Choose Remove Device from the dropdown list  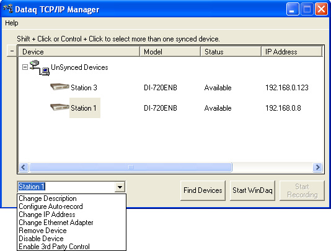tap(71, 231)
